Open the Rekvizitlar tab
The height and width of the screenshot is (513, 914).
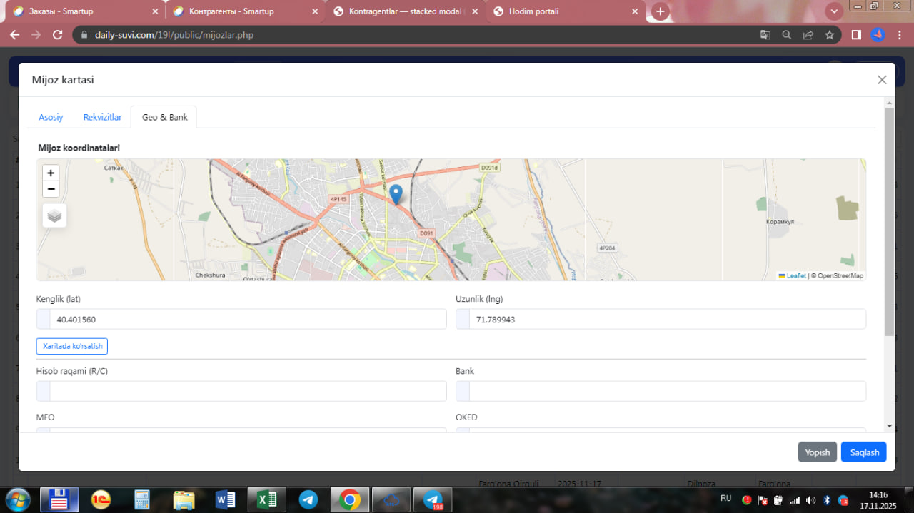(x=102, y=117)
